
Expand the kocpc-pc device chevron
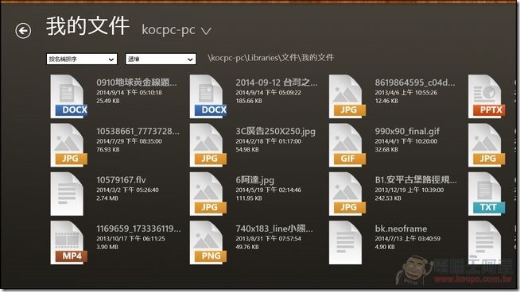[206, 31]
